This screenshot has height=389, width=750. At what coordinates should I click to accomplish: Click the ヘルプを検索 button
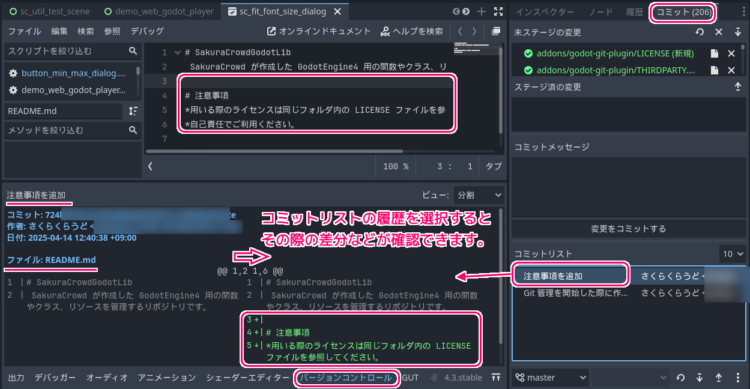tap(412, 31)
